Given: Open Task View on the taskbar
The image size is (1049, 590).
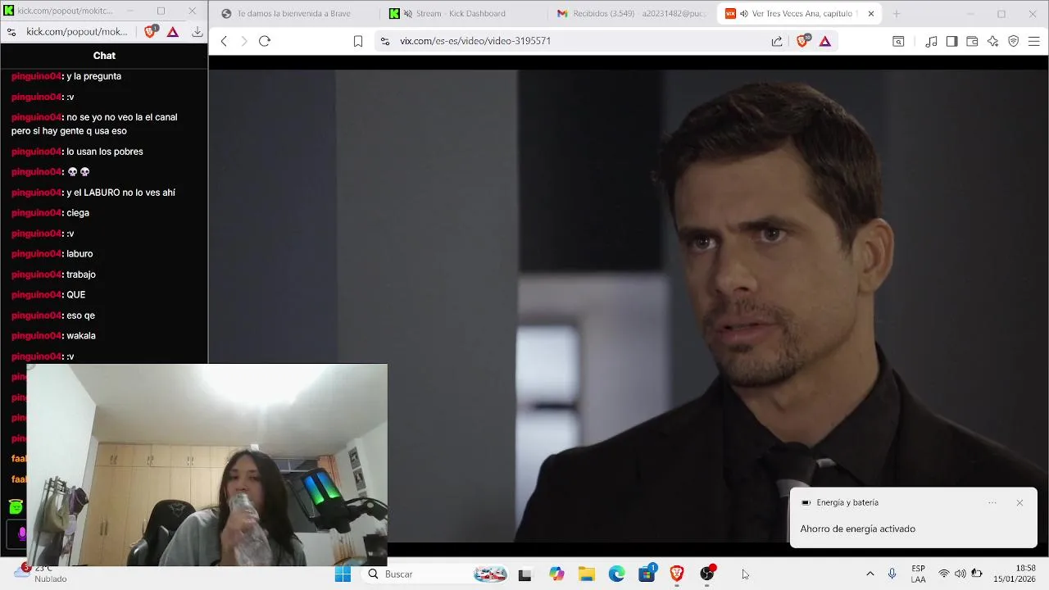Looking at the screenshot, I should 524,574.
